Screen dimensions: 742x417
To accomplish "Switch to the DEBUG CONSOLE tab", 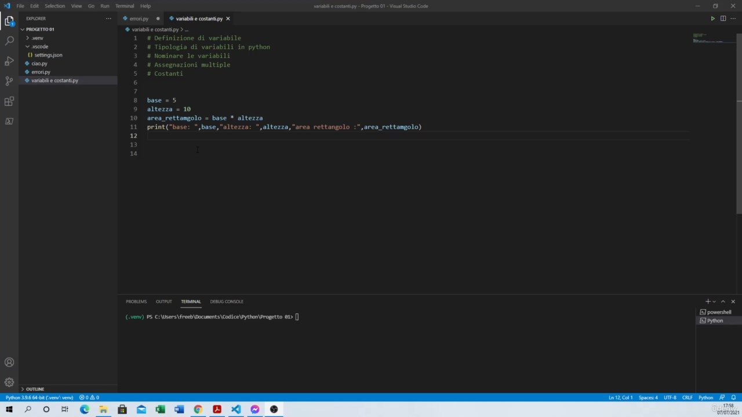I will [227, 301].
